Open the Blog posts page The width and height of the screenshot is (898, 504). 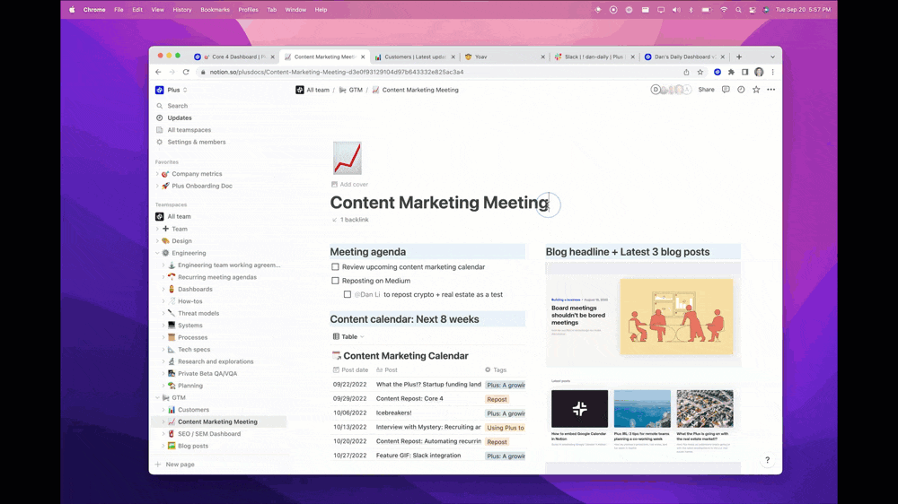(193, 446)
